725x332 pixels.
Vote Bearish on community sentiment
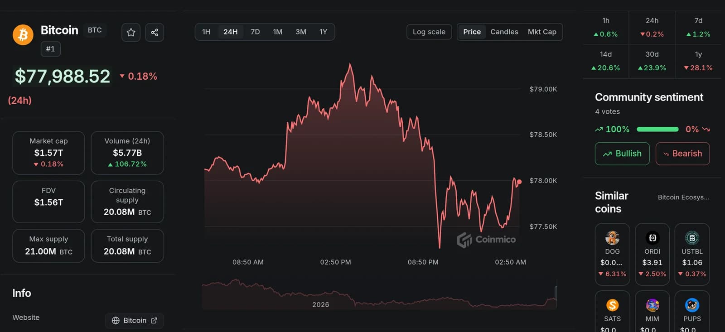[x=682, y=154]
